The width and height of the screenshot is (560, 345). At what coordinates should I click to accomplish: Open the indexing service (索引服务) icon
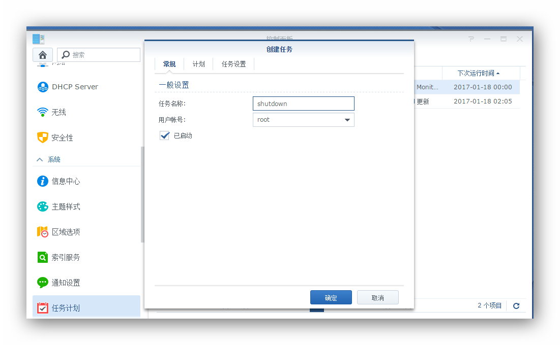[x=43, y=257]
